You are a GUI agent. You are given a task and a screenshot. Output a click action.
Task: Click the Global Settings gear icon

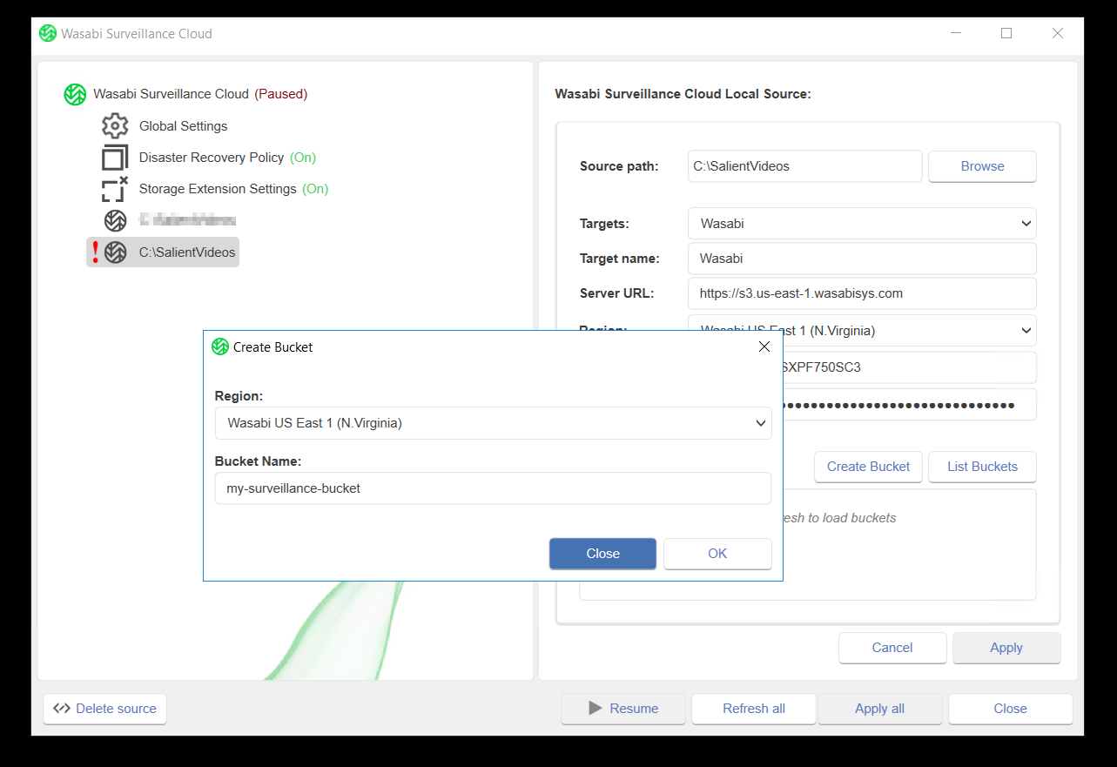click(x=115, y=126)
